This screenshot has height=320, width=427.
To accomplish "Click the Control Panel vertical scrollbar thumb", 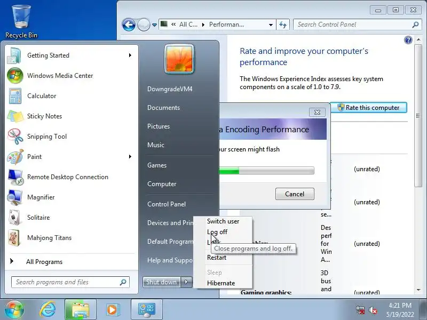I will click(x=418, y=116).
